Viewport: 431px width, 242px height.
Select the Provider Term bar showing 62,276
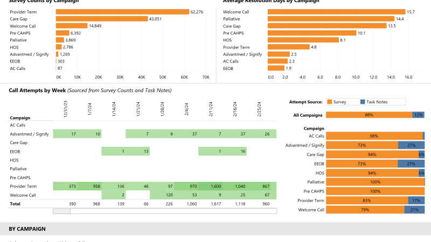(122, 12)
